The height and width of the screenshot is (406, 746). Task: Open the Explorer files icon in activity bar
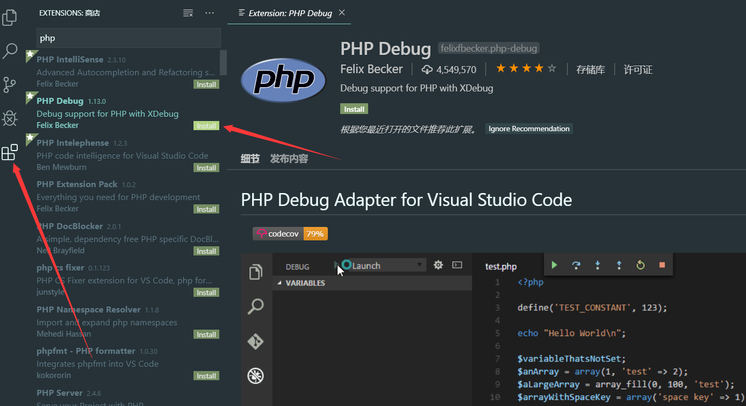pyautogui.click(x=9, y=17)
